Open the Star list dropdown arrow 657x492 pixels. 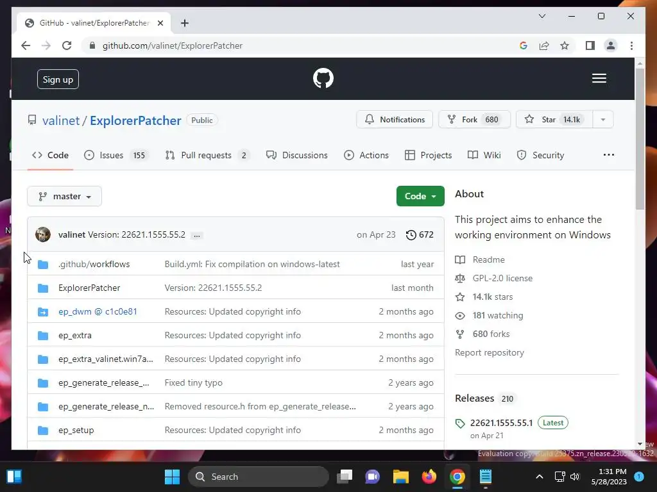click(603, 120)
